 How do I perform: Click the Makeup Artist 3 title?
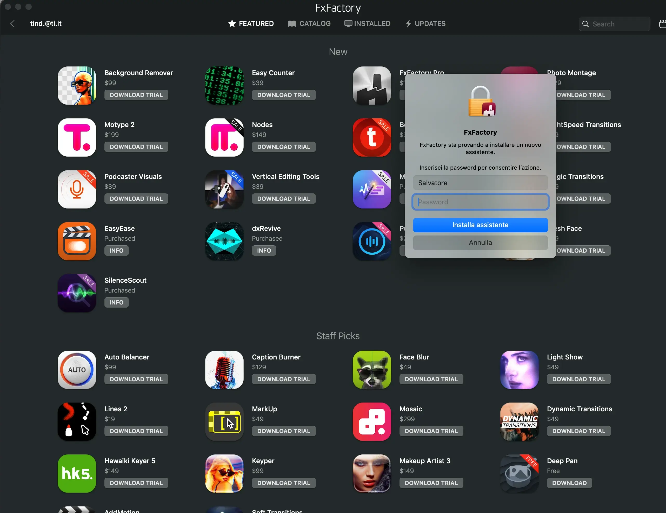[x=425, y=461]
